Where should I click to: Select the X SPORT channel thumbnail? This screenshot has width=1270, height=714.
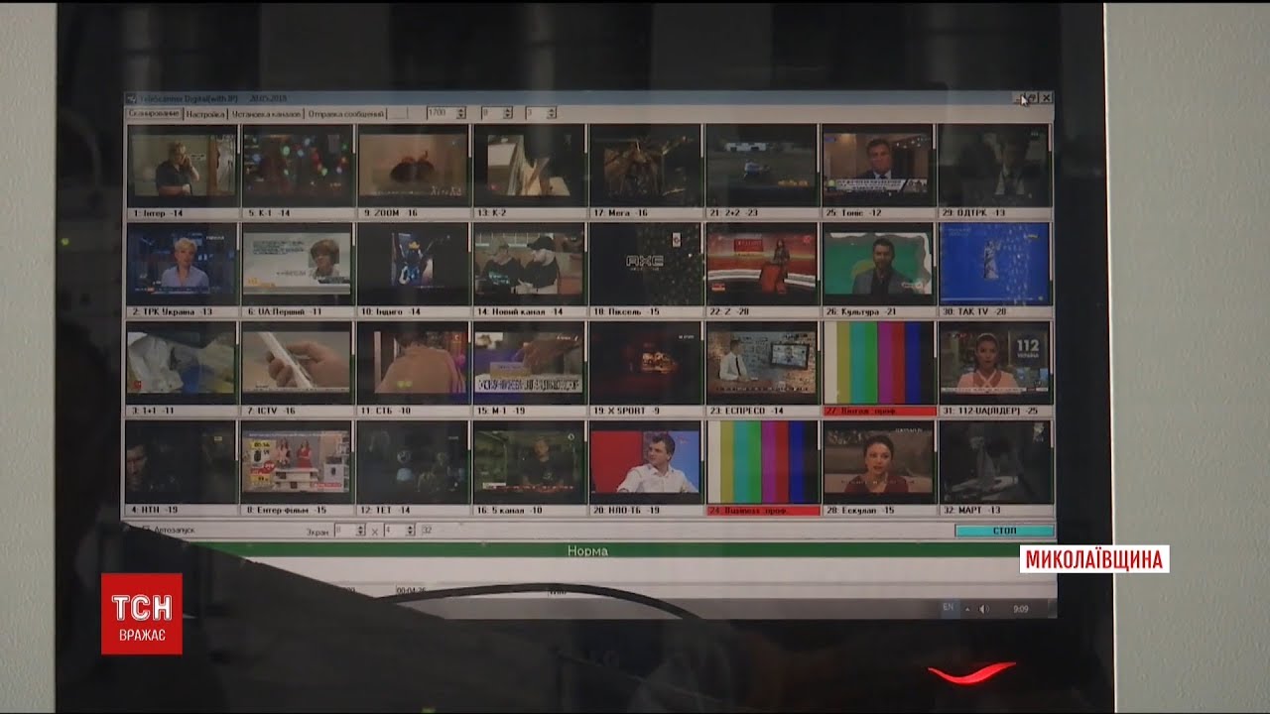pos(645,362)
